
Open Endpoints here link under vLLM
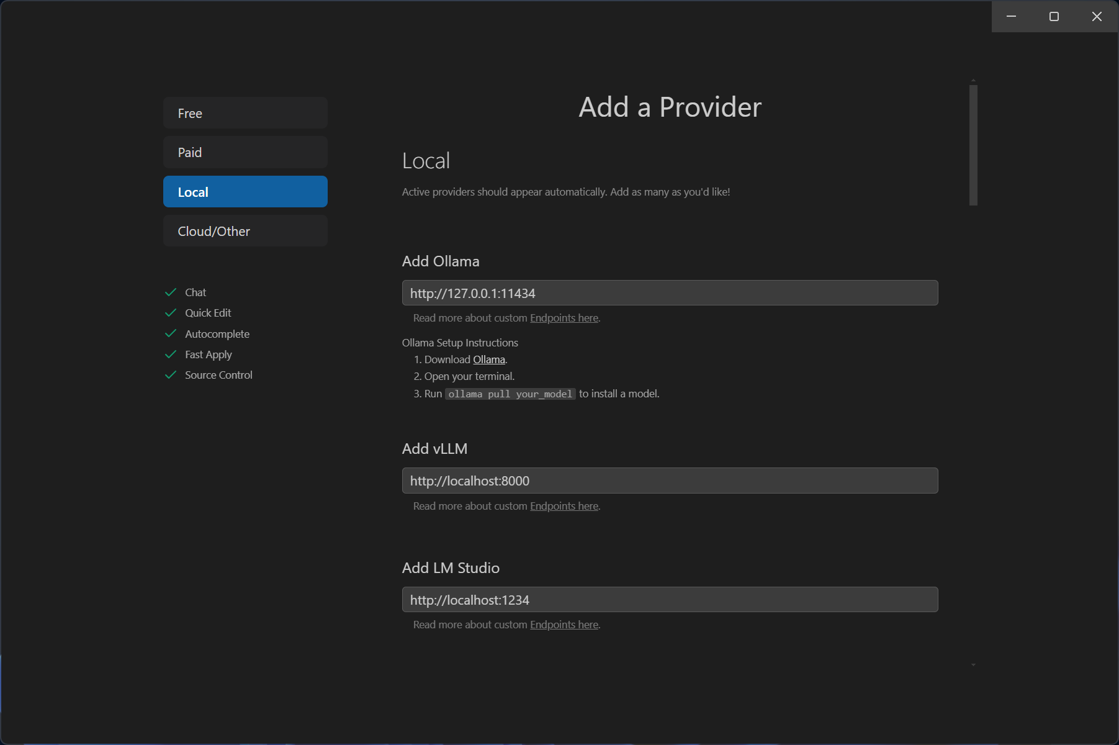pyautogui.click(x=564, y=506)
